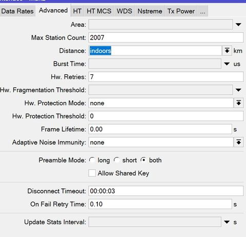Switch to the Data Rates tab
This screenshot has width=246, height=237.
17,11
